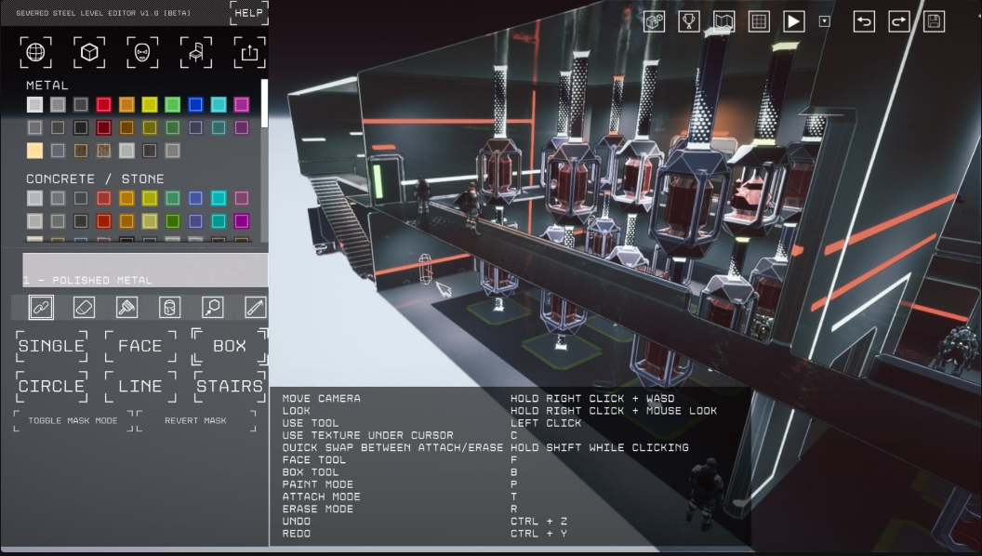Pick the bright yellow Metal swatch in top row
Image resolution: width=982 pixels, height=556 pixels.
coord(150,104)
